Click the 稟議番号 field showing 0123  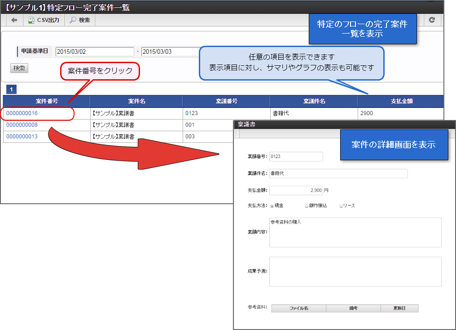[296, 156]
